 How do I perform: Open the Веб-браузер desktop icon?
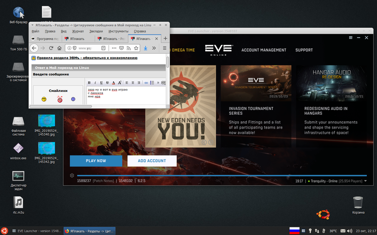point(19,15)
